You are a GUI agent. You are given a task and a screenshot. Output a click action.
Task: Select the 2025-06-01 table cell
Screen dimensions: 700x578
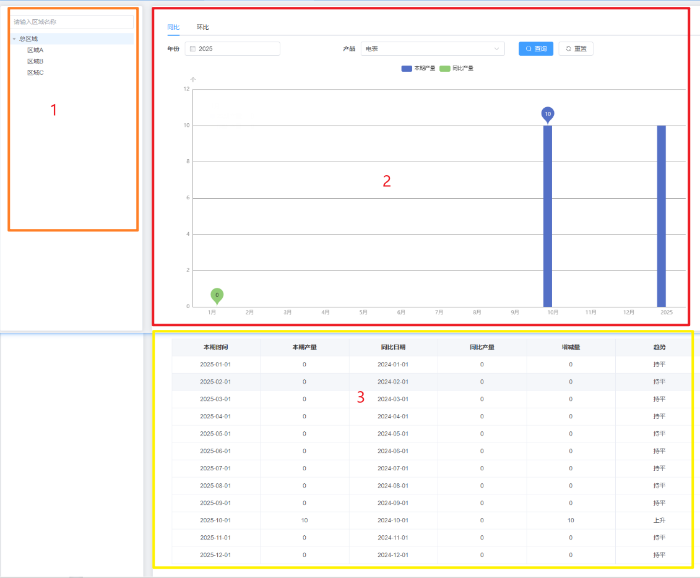click(215, 451)
